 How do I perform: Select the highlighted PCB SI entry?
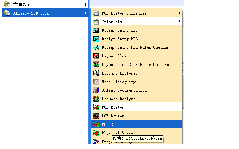tap(136, 124)
